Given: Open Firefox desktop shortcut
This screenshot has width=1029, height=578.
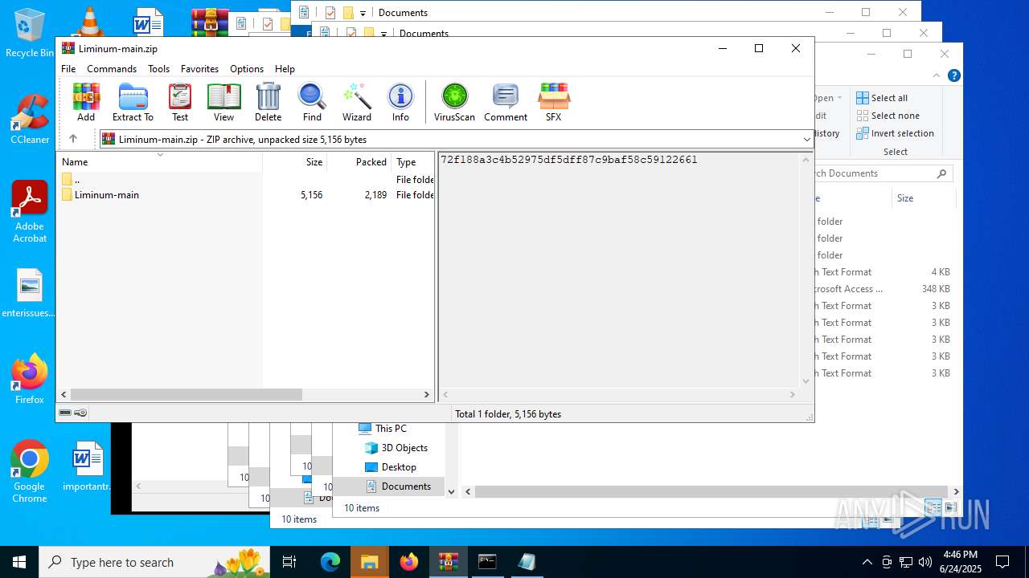Looking at the screenshot, I should (30, 379).
